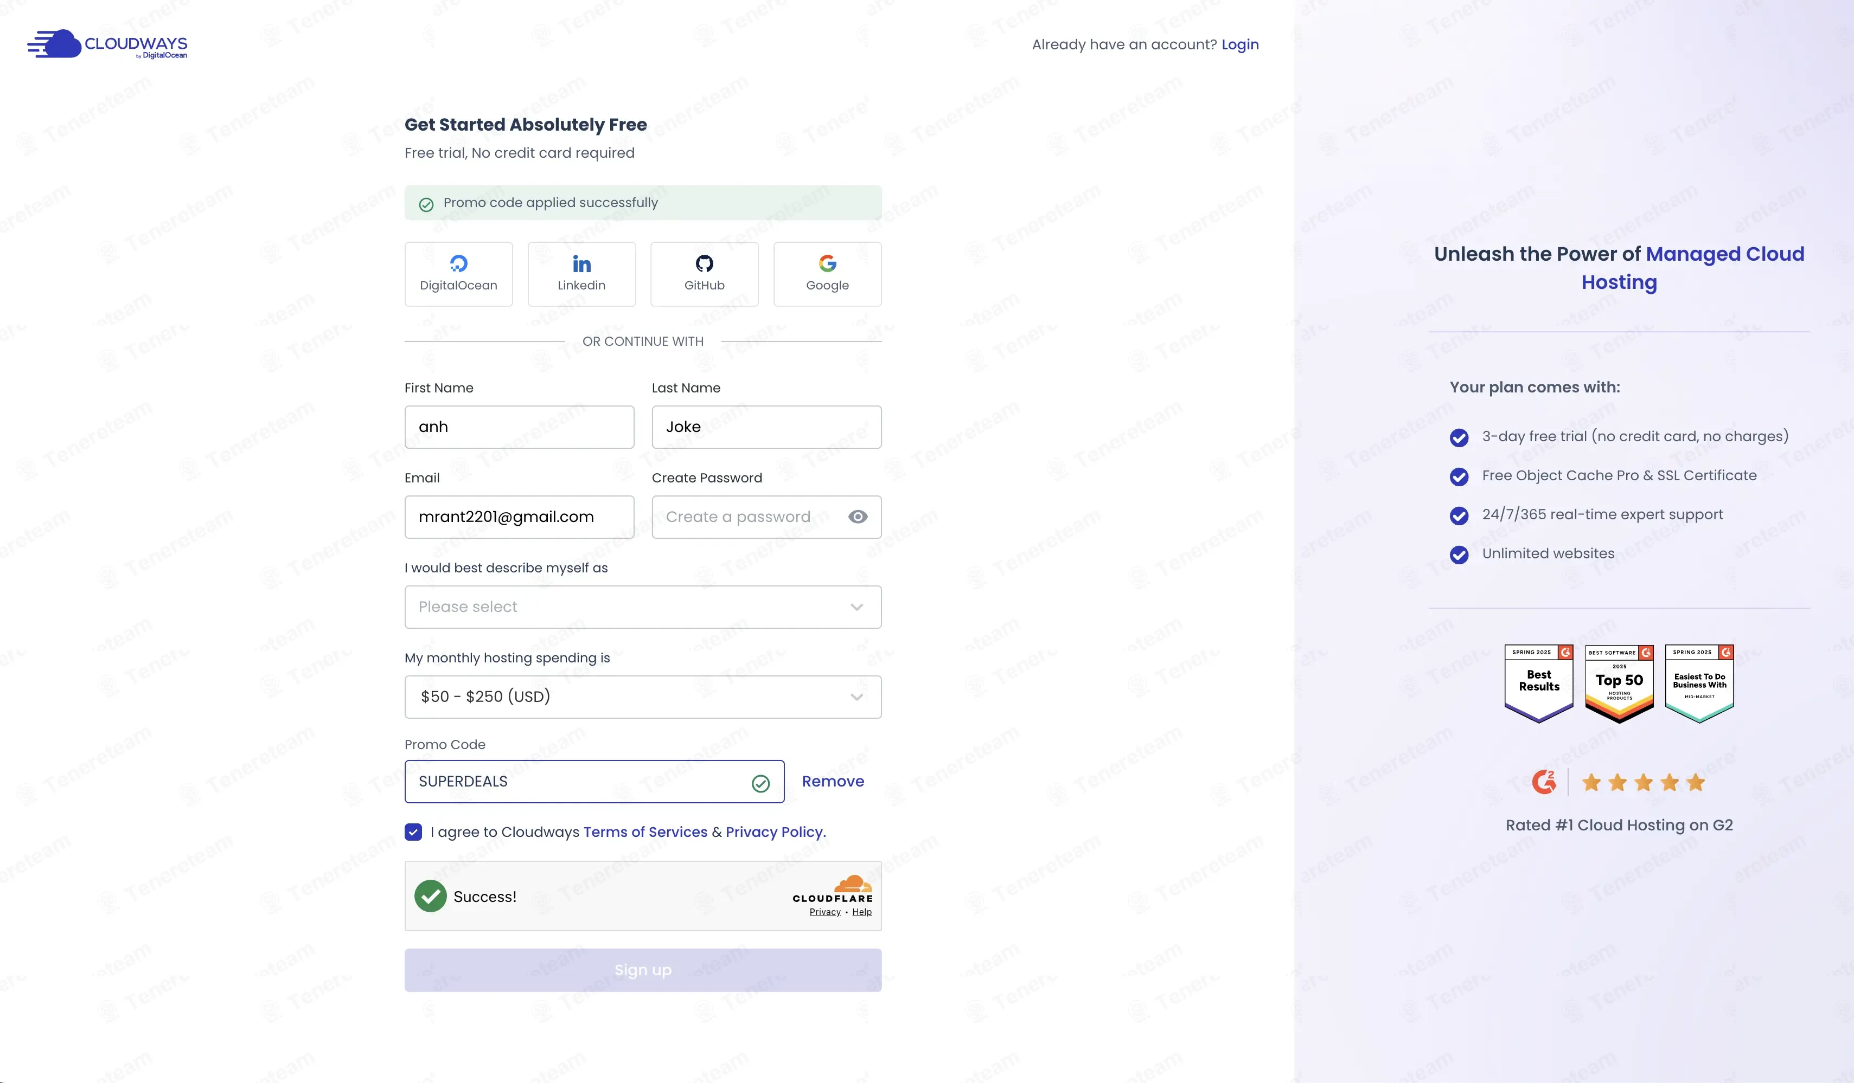Click the promo code valid checkmark icon
This screenshot has height=1083, width=1854.
(760, 784)
